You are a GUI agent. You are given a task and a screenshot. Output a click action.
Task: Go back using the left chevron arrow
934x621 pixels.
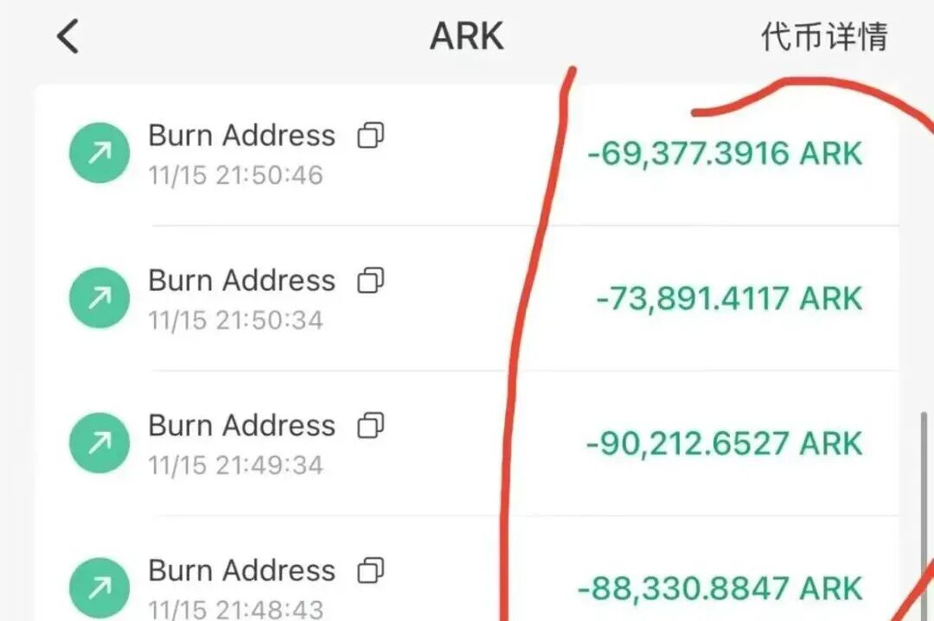[67, 36]
